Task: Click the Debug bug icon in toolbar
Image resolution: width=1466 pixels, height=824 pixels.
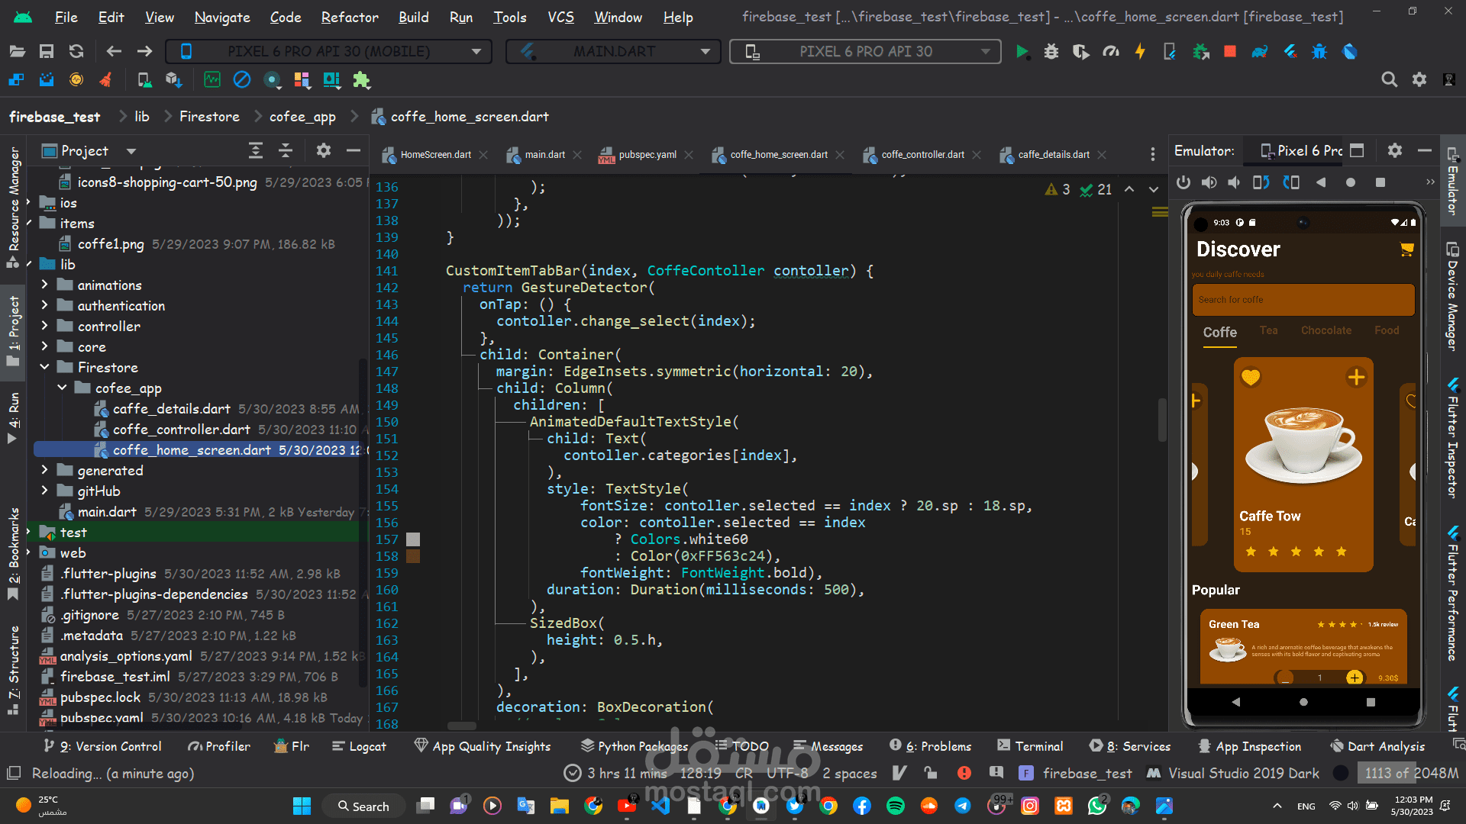Action: (1051, 52)
